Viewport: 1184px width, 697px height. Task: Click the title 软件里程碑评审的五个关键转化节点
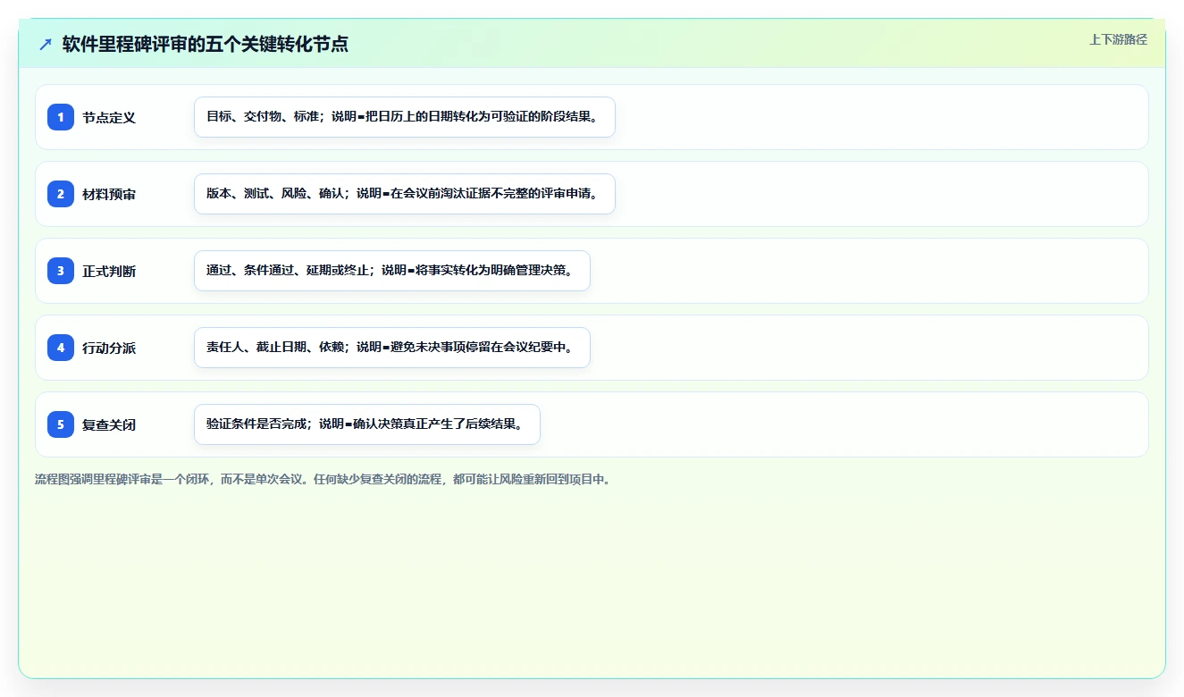206,44
